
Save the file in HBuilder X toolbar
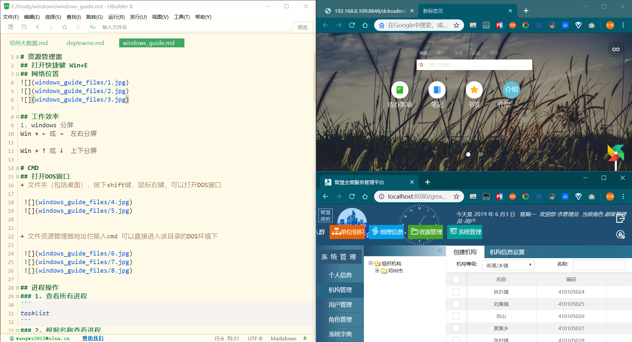[24, 27]
